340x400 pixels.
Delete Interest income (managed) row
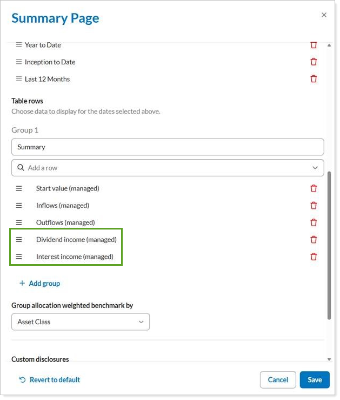pos(314,257)
